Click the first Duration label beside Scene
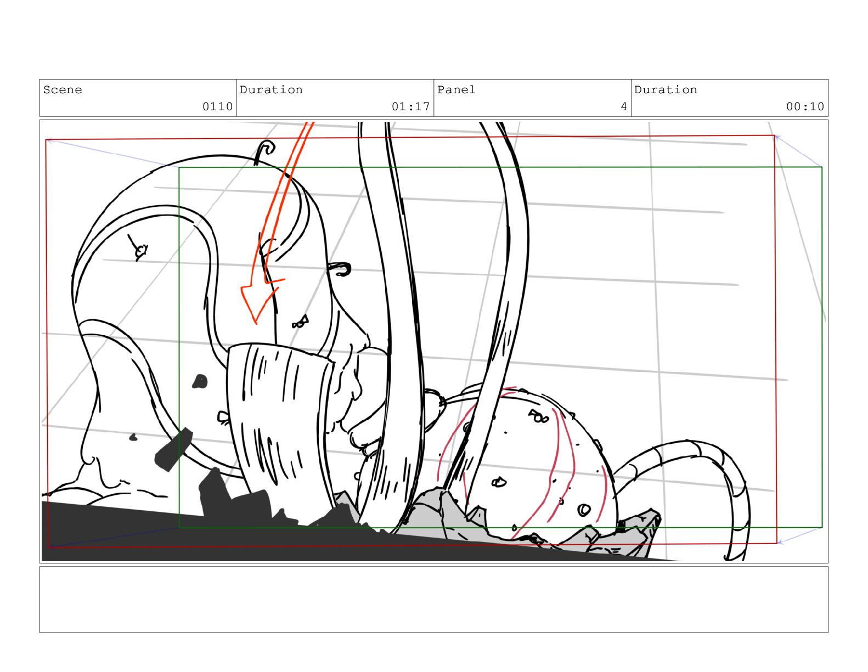The image size is (868, 672). point(271,89)
